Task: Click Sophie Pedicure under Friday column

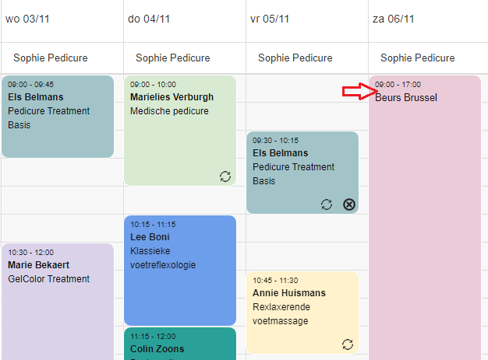Action: tap(295, 58)
